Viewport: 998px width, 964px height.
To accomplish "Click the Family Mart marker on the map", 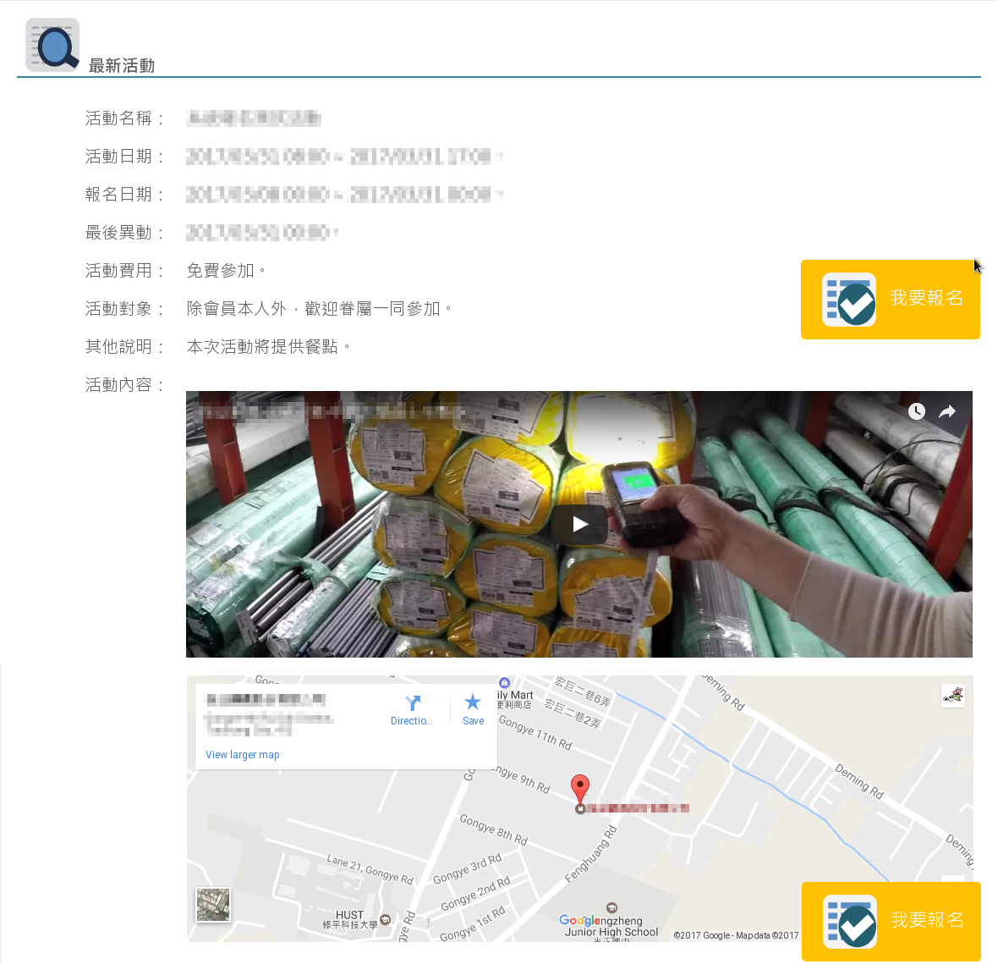I will pos(505,682).
